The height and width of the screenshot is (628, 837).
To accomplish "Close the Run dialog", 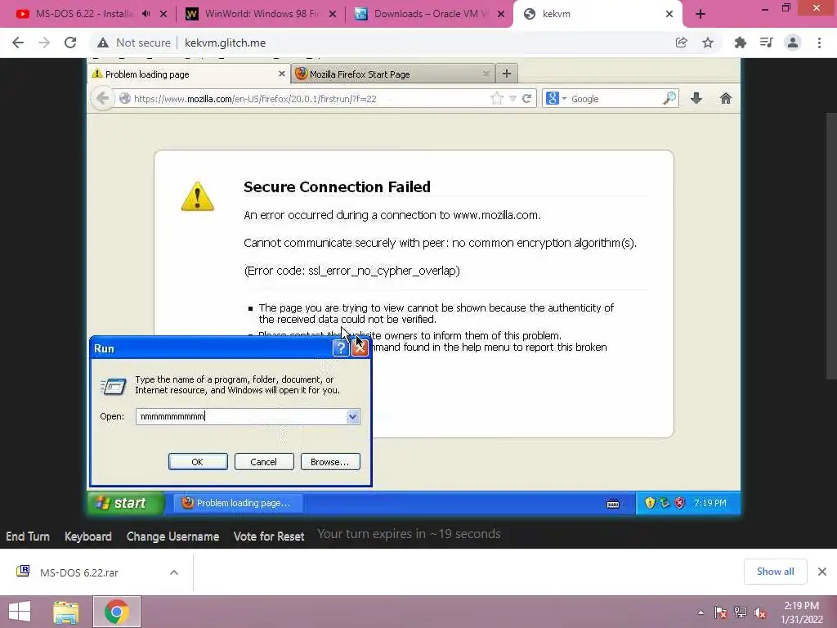I will pos(360,348).
